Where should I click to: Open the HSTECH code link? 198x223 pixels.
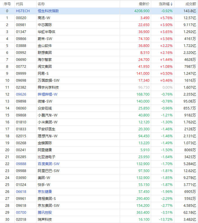point(23,11)
